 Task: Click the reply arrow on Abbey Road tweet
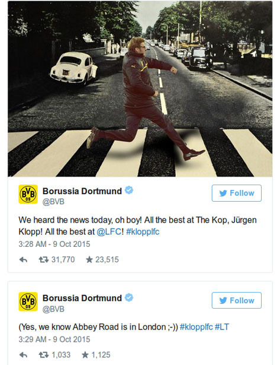(23, 355)
